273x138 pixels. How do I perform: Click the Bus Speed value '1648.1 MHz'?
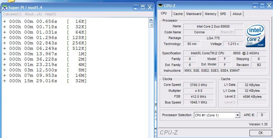pyautogui.click(x=198, y=102)
